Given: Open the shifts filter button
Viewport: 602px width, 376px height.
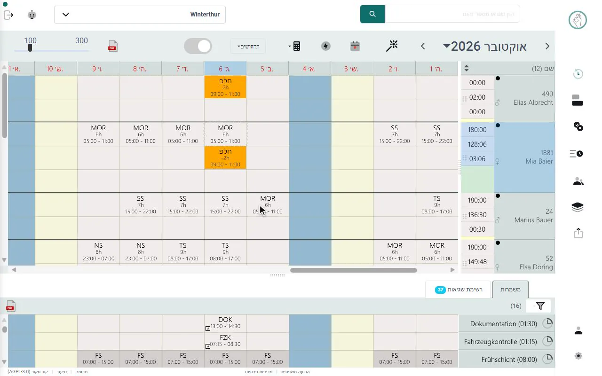Looking at the screenshot, I should coord(540,306).
